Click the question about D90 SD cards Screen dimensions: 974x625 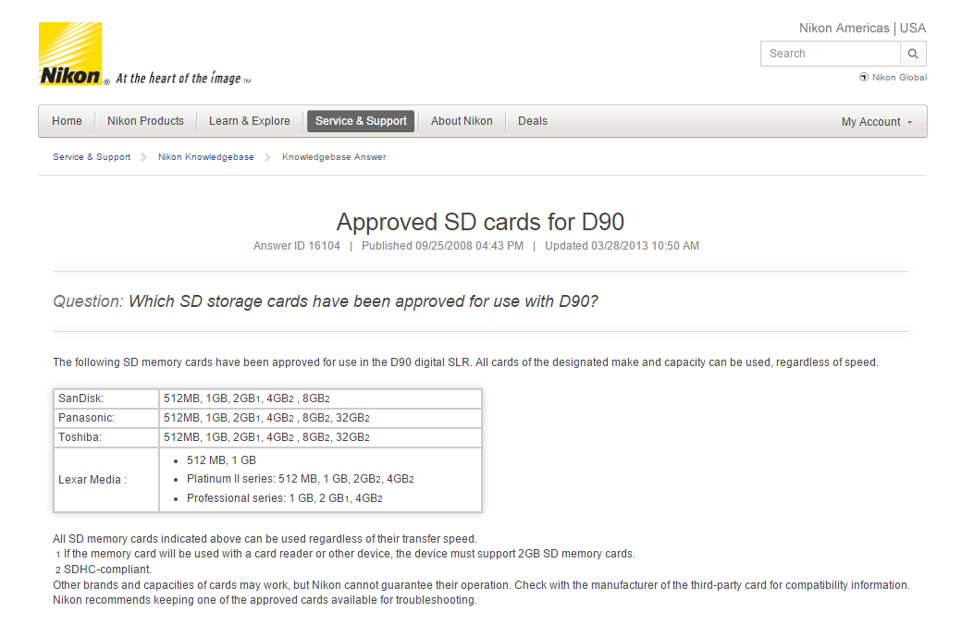pyautogui.click(x=325, y=301)
